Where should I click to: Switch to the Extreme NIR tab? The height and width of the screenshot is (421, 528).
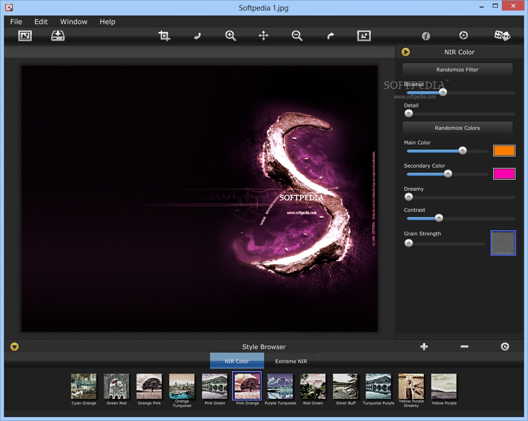[x=291, y=361]
